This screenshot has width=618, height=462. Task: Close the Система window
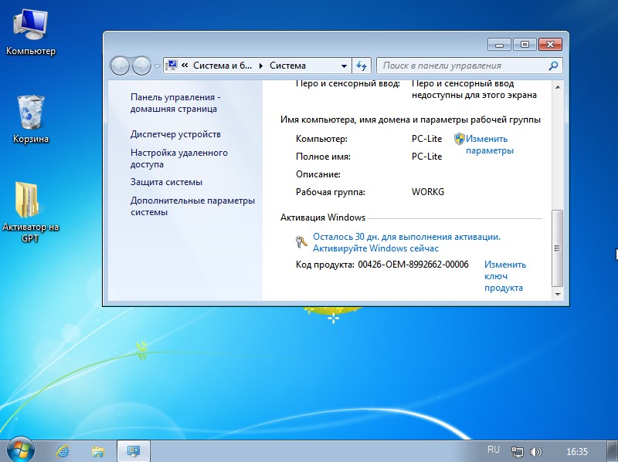pyautogui.click(x=550, y=45)
